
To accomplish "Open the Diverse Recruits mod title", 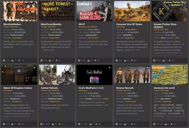I will pyautogui.click(x=125, y=88).
